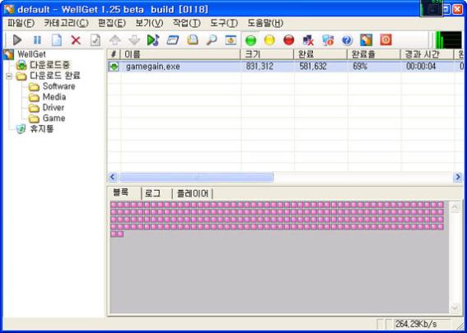Click the WellGet title bar app icon
Screen dimensions: 467x333
(9, 10)
